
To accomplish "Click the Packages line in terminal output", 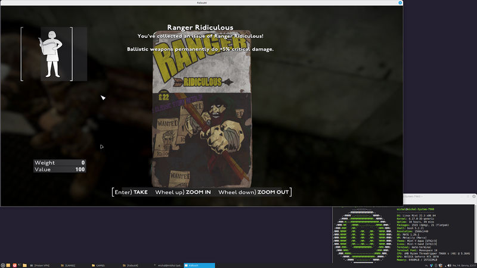I will (423, 225).
